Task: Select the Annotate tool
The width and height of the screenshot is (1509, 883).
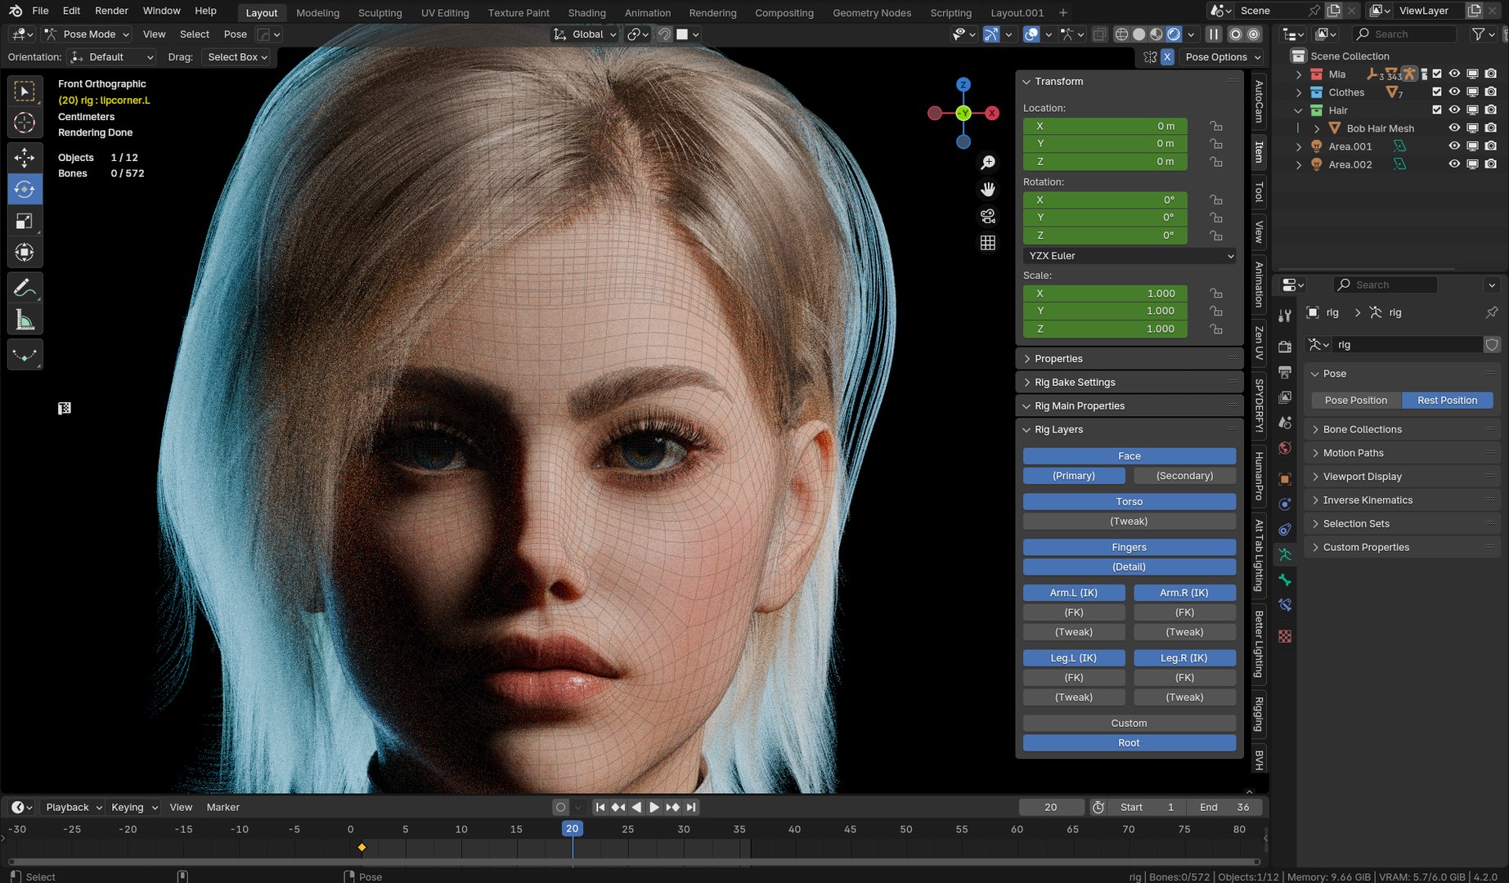Action: [25, 288]
